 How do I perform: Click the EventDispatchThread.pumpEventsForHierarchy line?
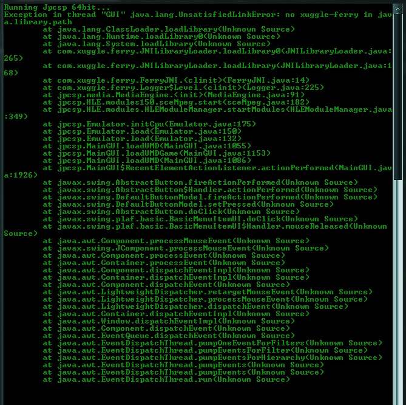tap(212, 358)
